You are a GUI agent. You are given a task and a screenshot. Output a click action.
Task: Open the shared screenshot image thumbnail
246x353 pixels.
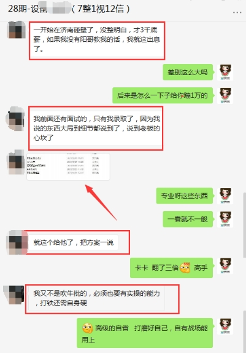(68, 167)
